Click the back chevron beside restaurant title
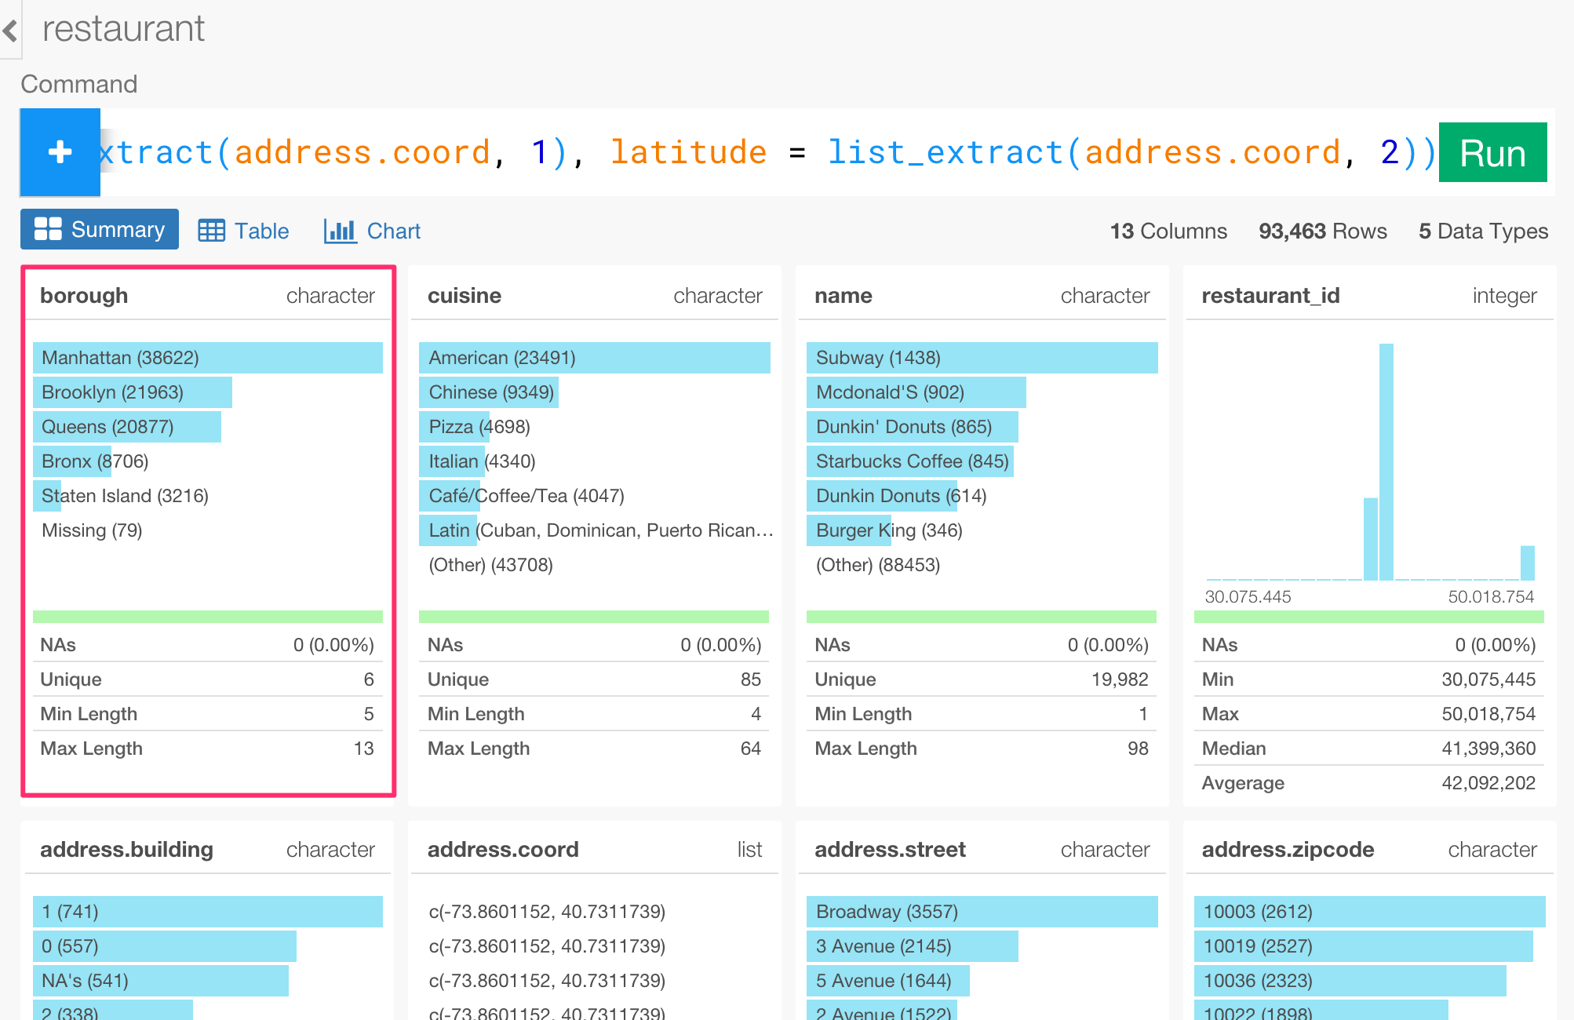 pyautogui.click(x=10, y=31)
